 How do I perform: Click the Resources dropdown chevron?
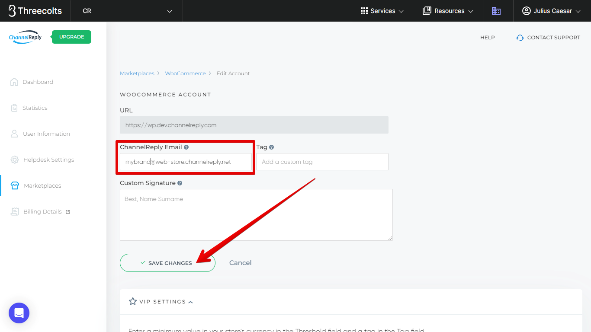pyautogui.click(x=471, y=11)
